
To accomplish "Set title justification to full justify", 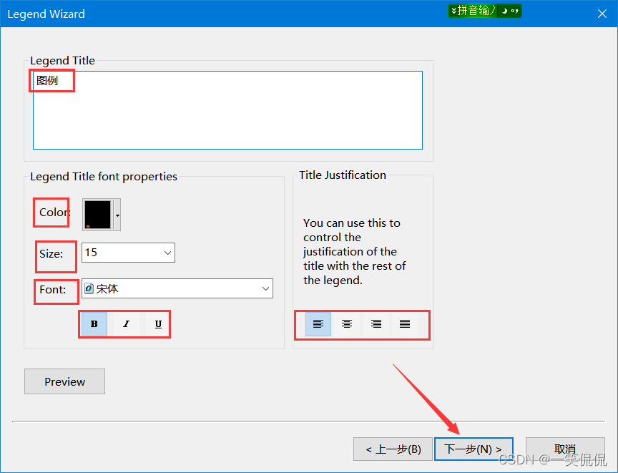I will pos(405,324).
